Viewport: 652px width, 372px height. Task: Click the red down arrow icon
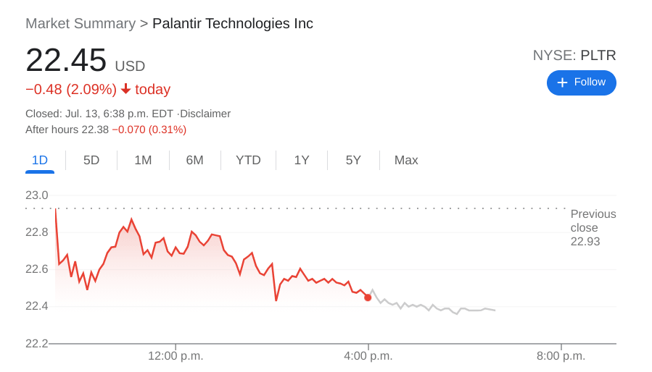click(x=125, y=89)
